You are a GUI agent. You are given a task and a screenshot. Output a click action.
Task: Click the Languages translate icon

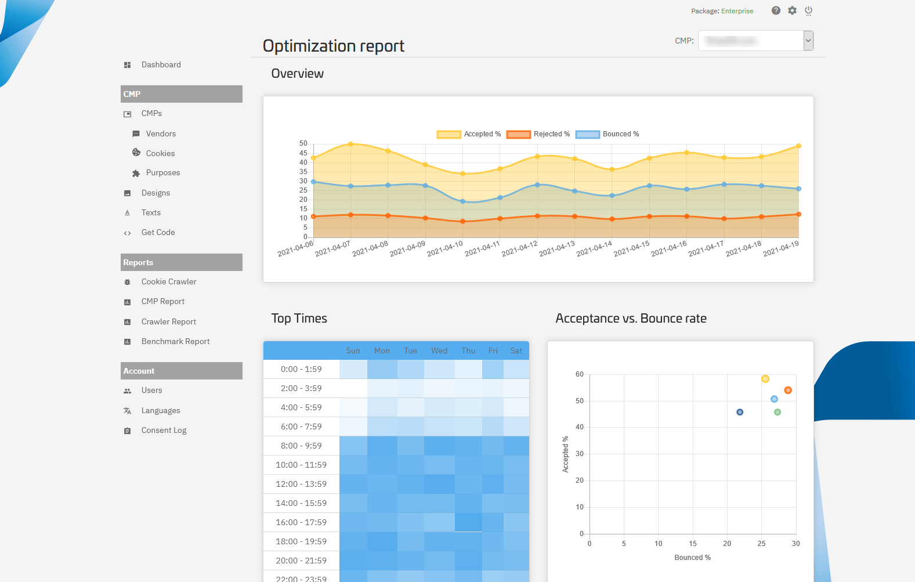pos(128,411)
